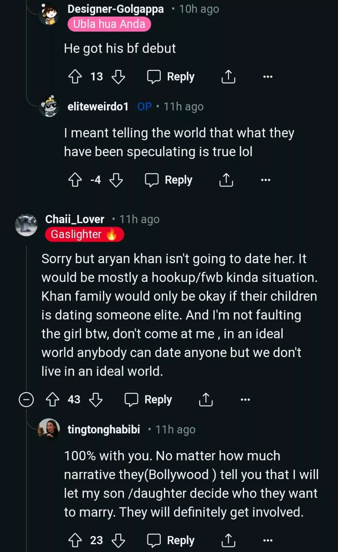The width and height of the screenshot is (338, 552).
Task: Collapse Chaii_Lover's comment thread
Action: [x=26, y=400]
